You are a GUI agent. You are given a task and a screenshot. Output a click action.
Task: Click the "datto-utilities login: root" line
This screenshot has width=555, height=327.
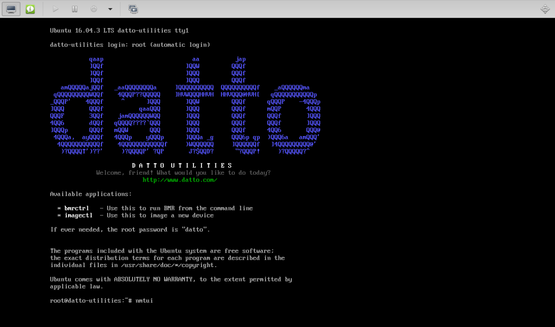point(130,45)
